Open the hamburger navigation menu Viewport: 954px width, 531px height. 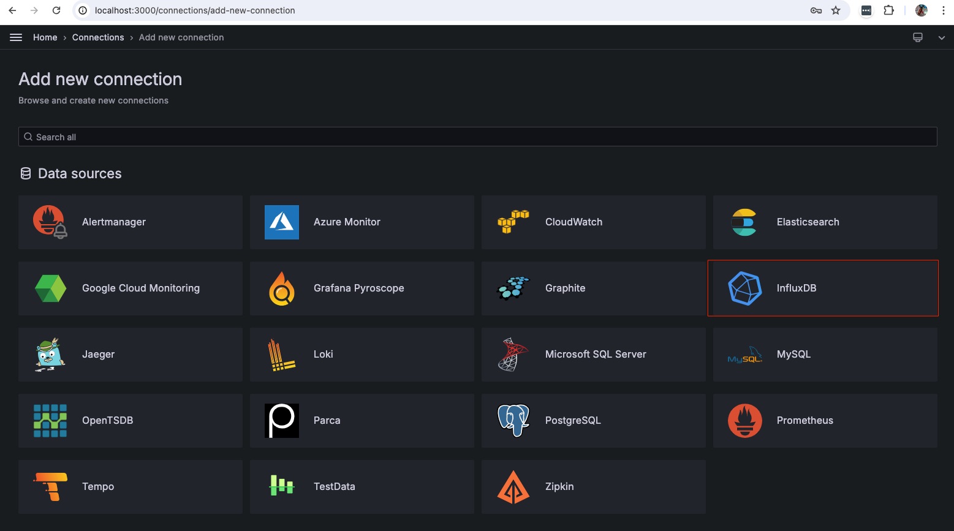[16, 37]
